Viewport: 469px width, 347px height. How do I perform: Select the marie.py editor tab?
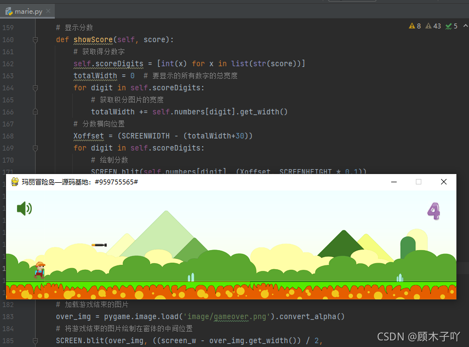(x=27, y=11)
